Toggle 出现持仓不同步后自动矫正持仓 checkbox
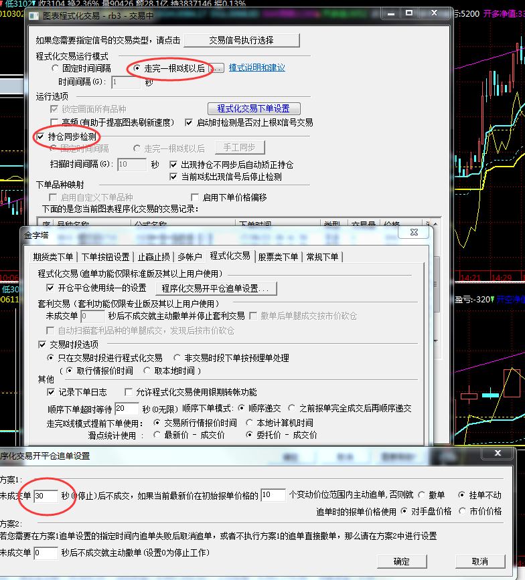 click(173, 165)
